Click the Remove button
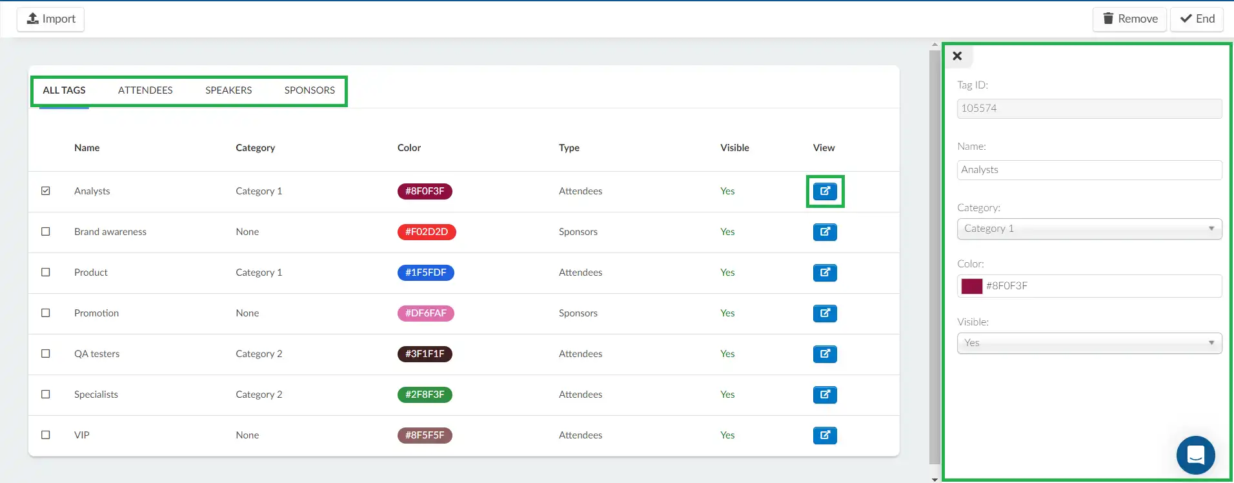This screenshot has height=483, width=1234. (x=1129, y=19)
